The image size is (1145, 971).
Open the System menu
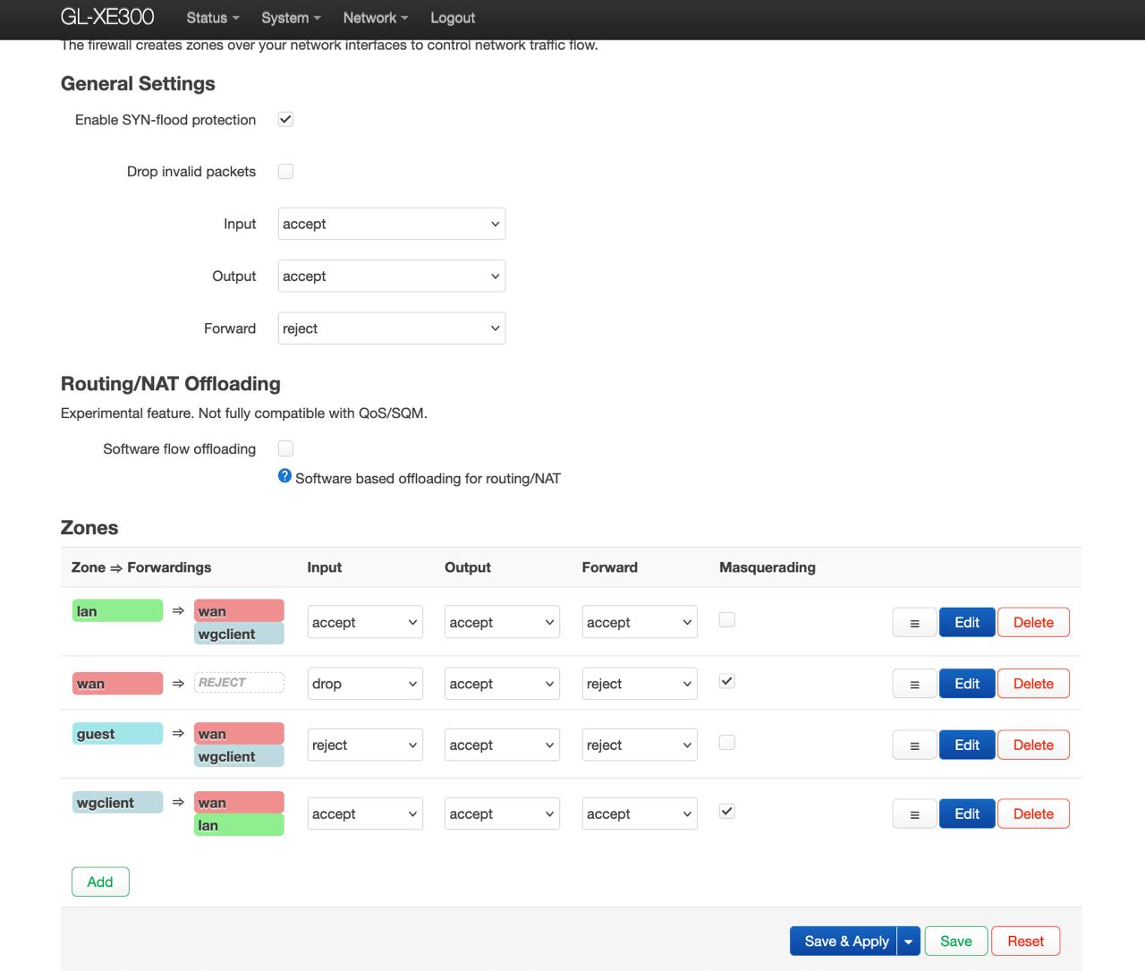pyautogui.click(x=290, y=18)
